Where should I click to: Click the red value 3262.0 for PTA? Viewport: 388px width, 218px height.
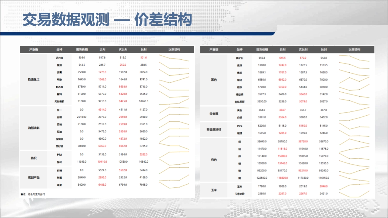click(x=144, y=154)
